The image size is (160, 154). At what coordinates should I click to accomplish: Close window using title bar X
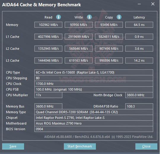tap(153, 4)
